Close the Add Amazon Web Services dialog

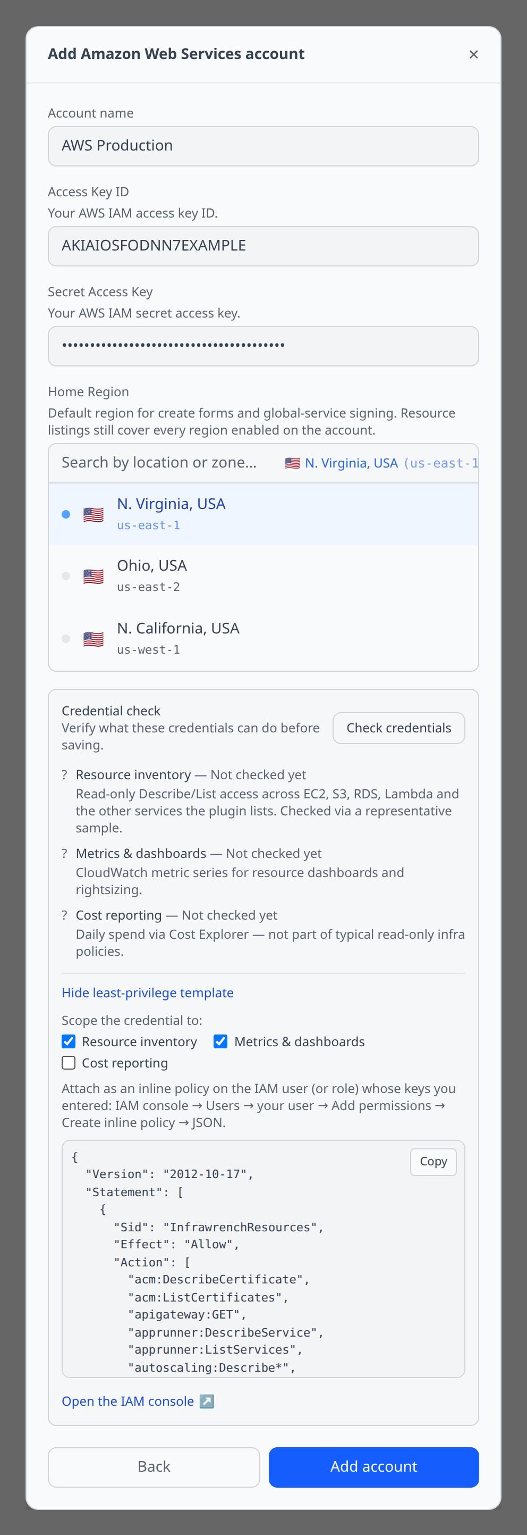473,54
